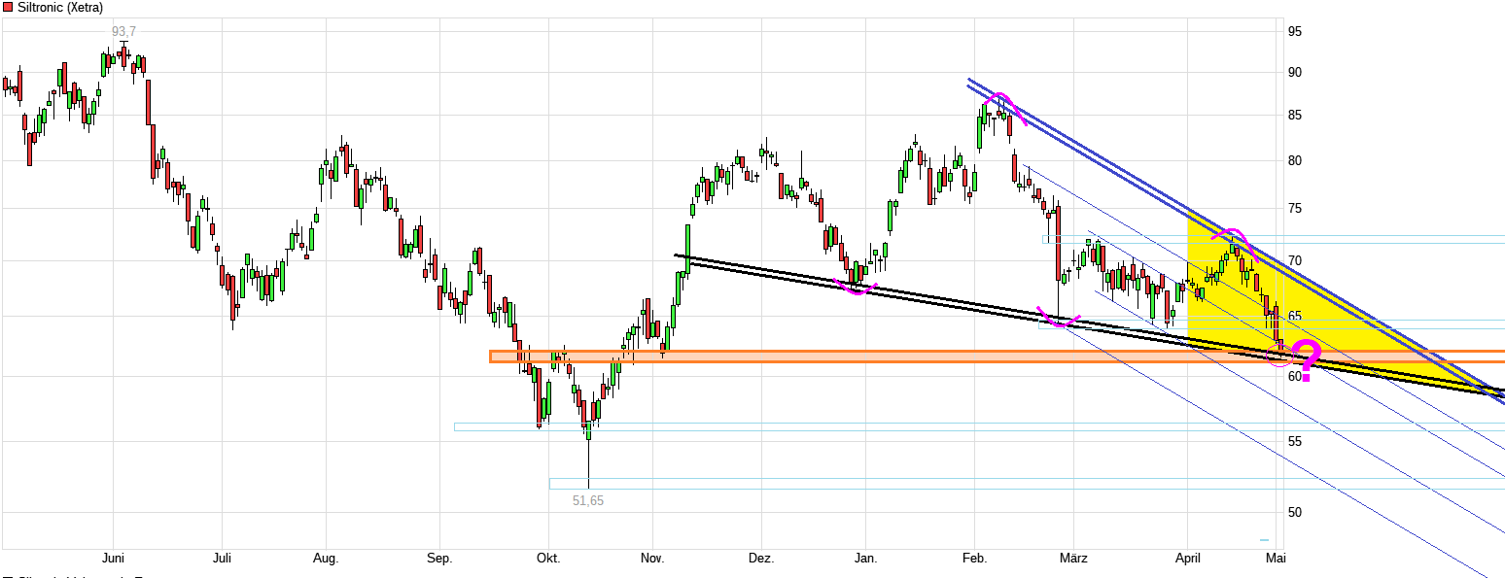The height and width of the screenshot is (578, 1505).
Task: Click the magenta question mark annotation
Action: pos(1308,362)
